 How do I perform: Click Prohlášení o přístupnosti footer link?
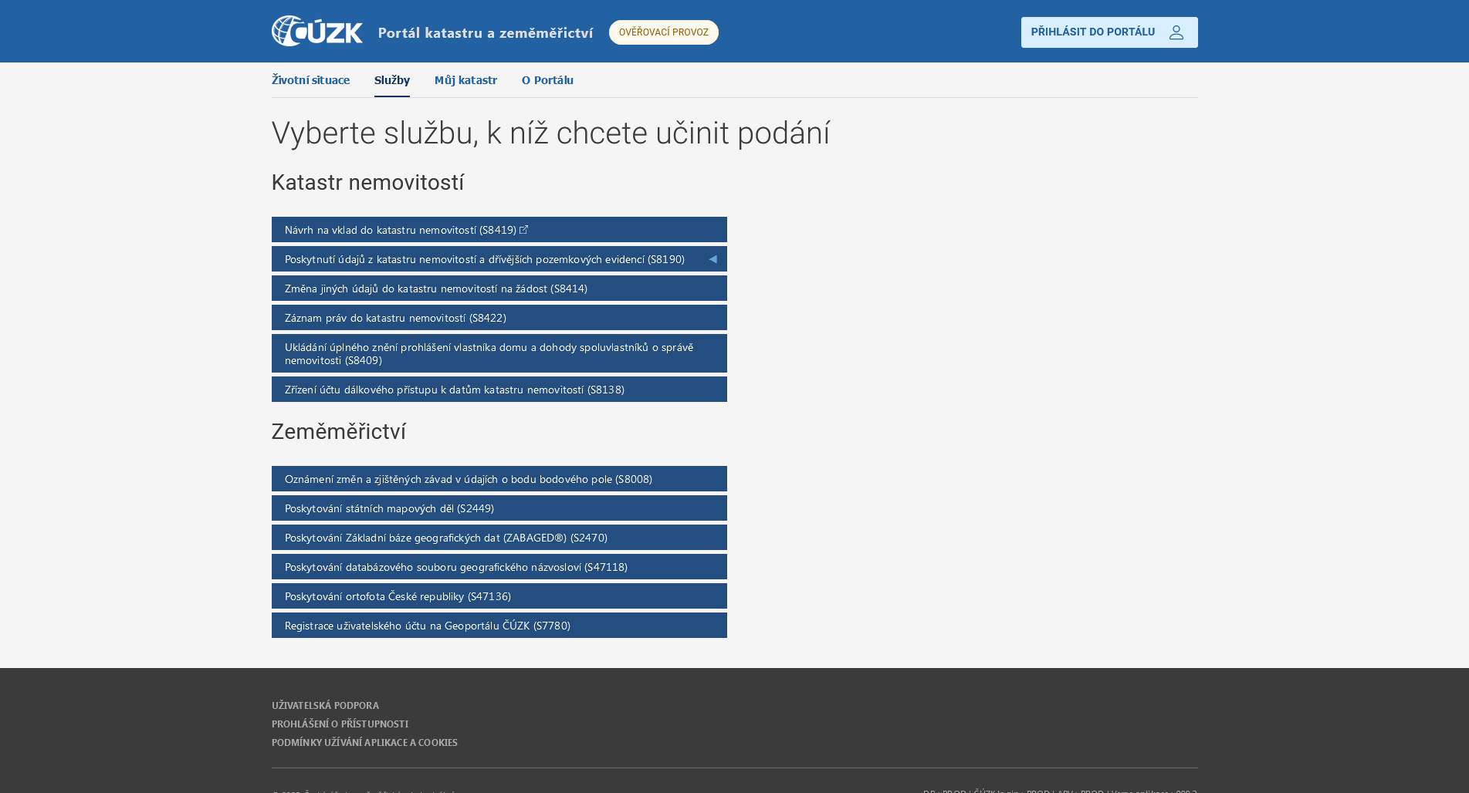[340, 724]
